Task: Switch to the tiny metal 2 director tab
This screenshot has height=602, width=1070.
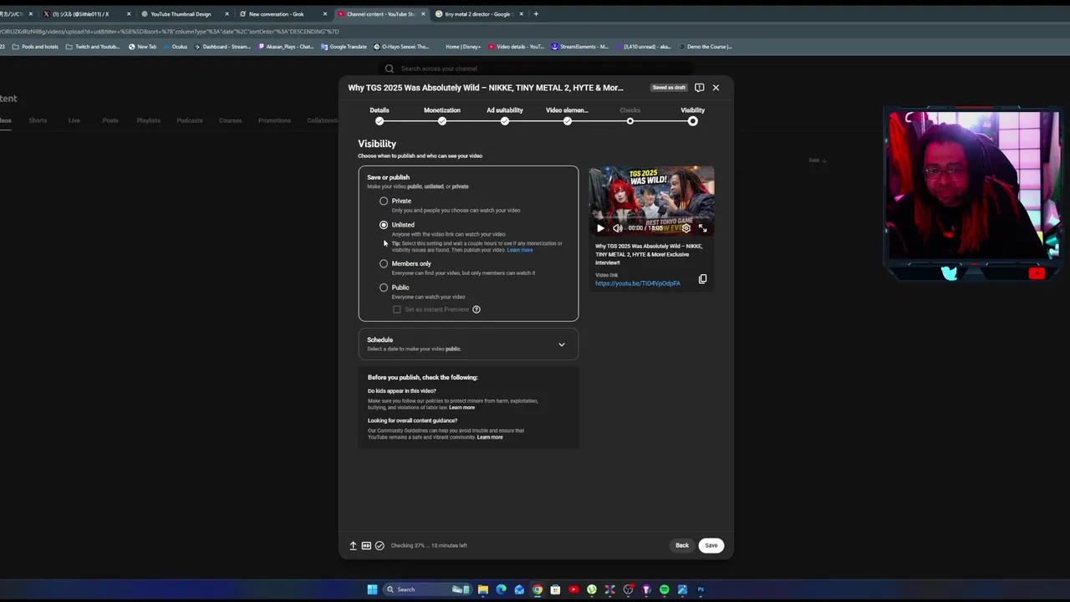Action: coord(479,14)
